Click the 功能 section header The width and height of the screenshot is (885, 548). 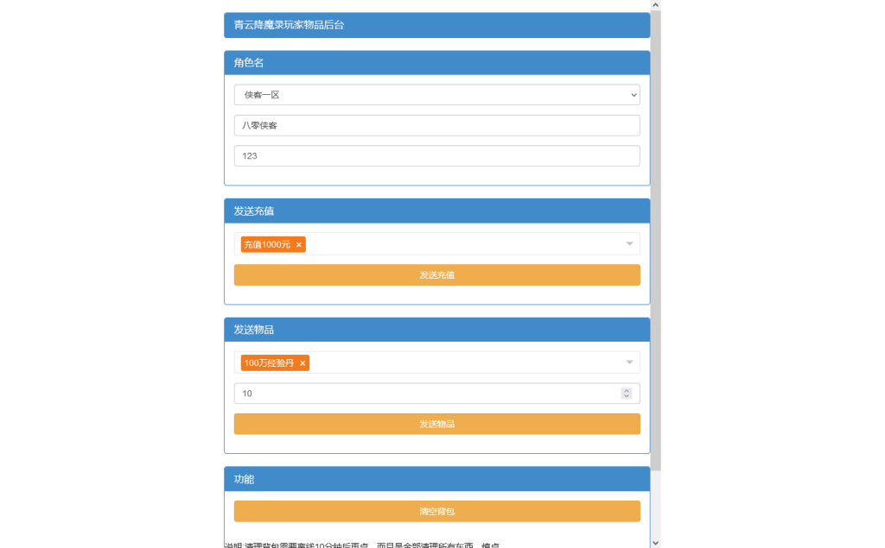(436, 479)
